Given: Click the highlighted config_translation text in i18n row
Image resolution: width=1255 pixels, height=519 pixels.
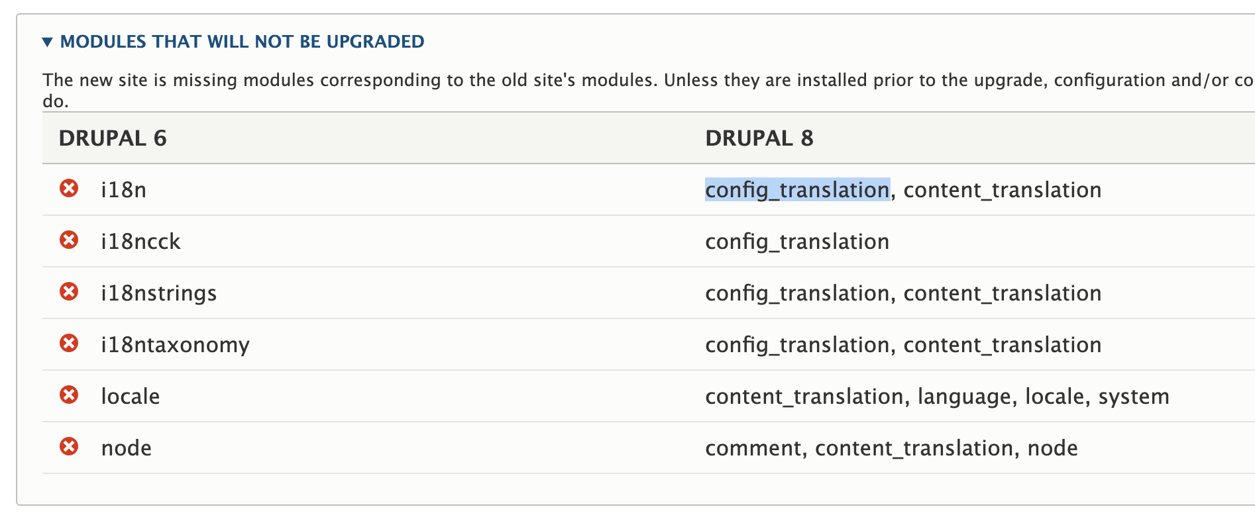Looking at the screenshot, I should tap(797, 190).
